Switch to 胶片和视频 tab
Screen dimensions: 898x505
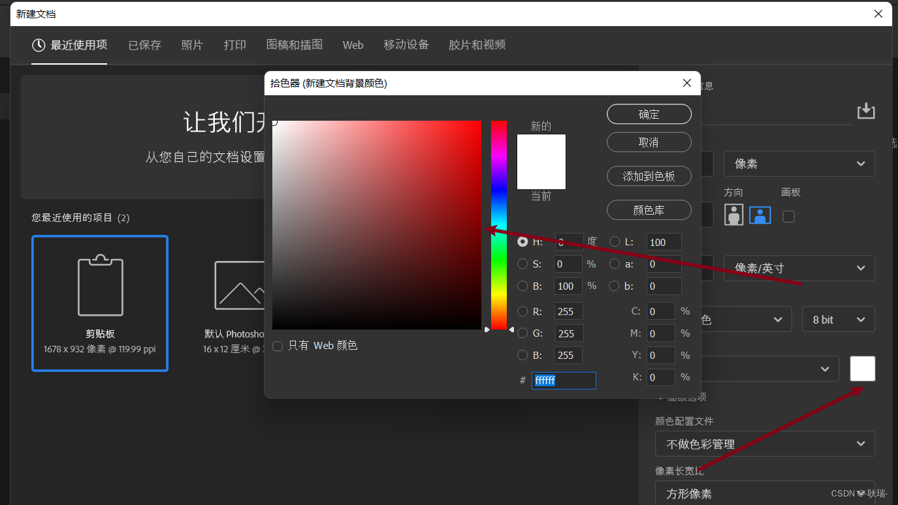tap(477, 45)
